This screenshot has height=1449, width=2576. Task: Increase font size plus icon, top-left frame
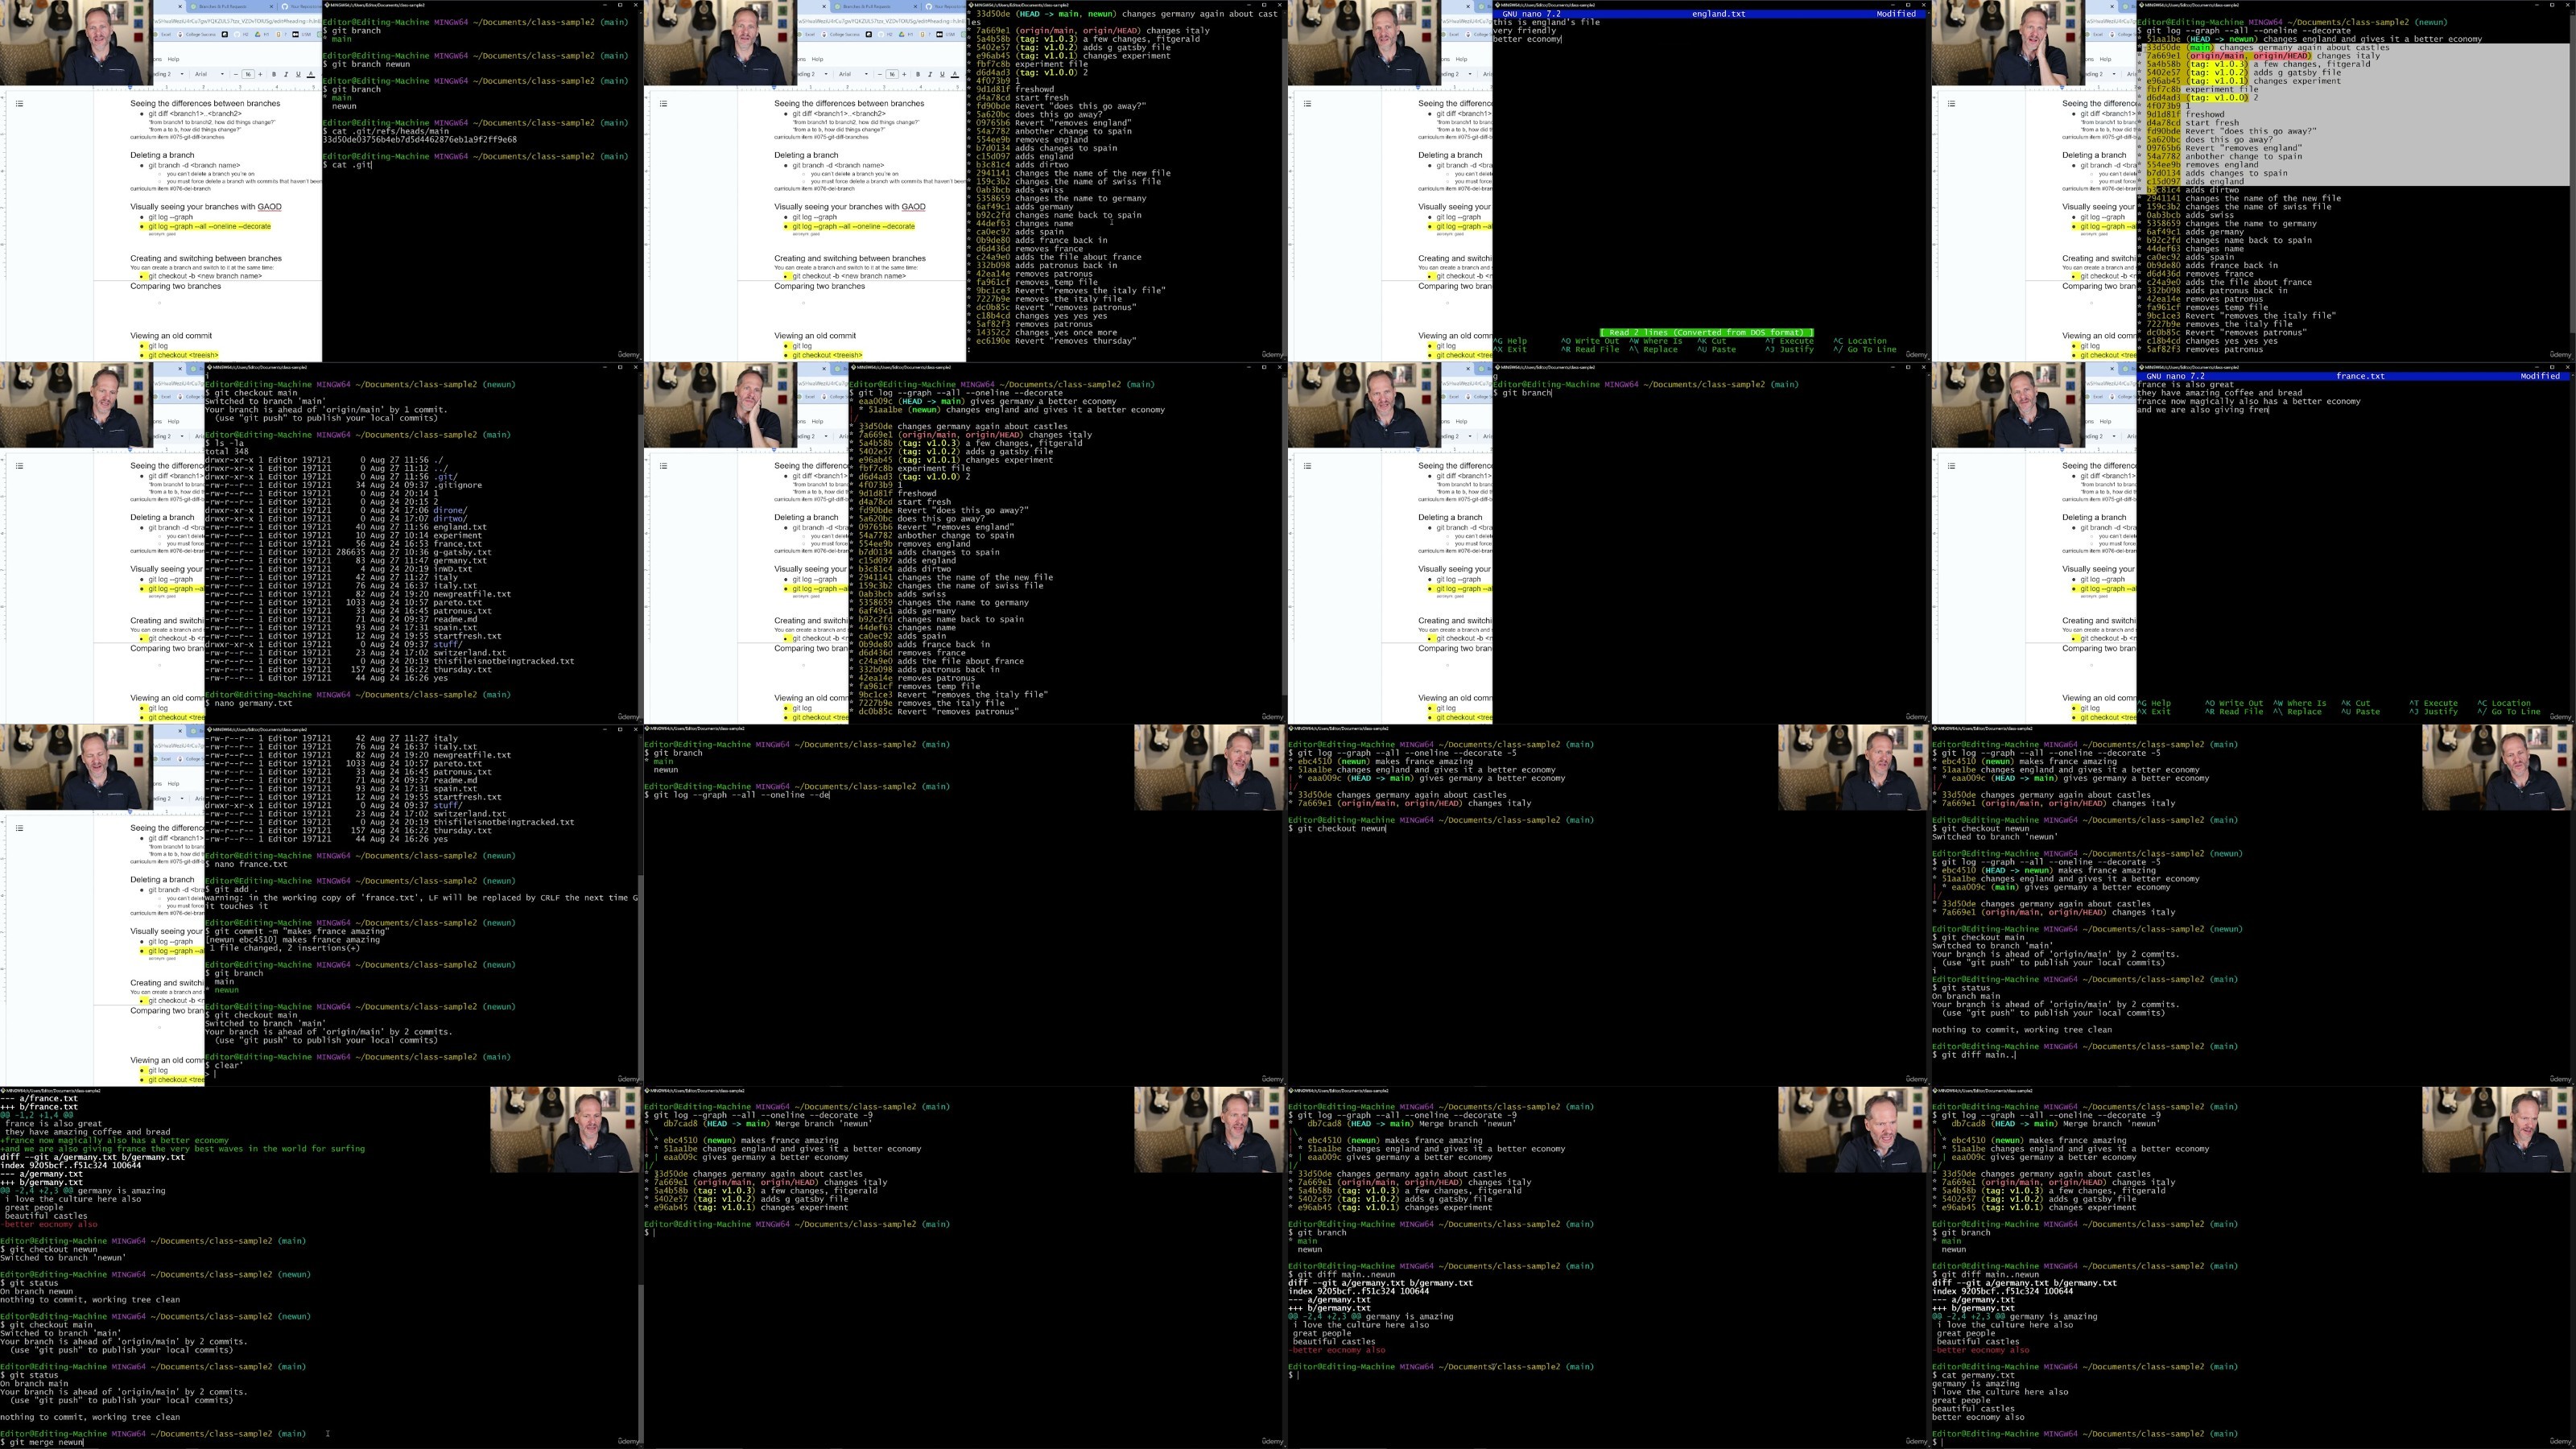pos(261,74)
